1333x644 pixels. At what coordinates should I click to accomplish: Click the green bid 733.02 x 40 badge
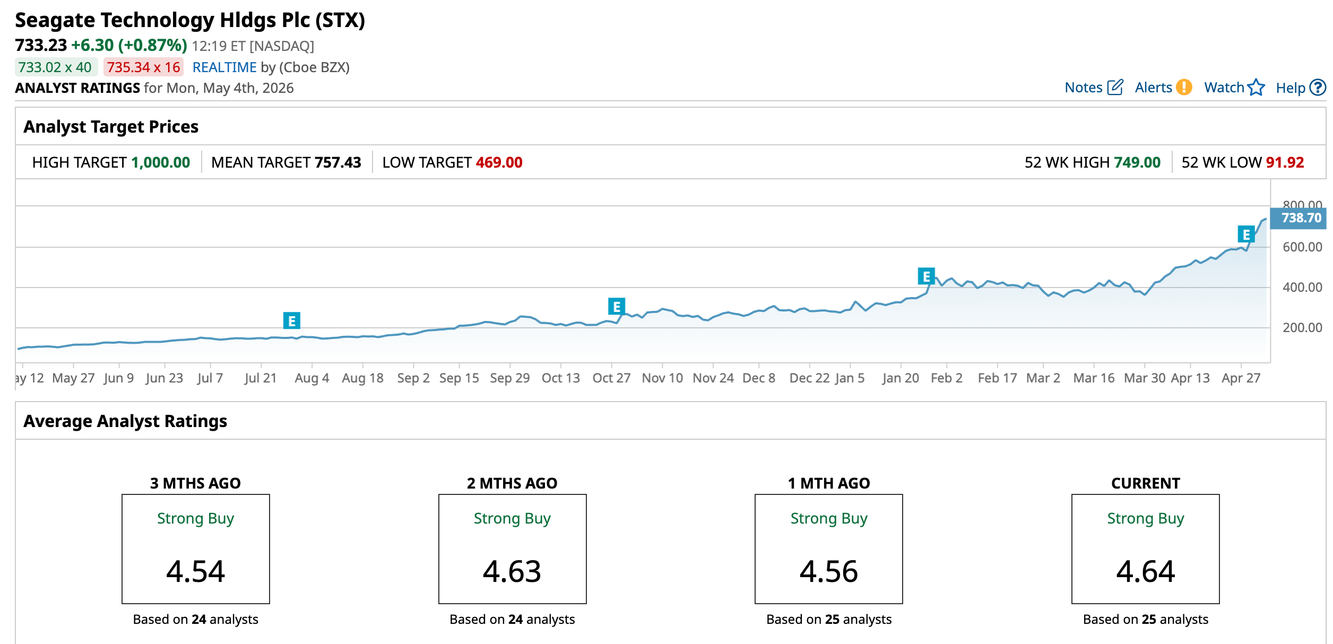(56, 67)
